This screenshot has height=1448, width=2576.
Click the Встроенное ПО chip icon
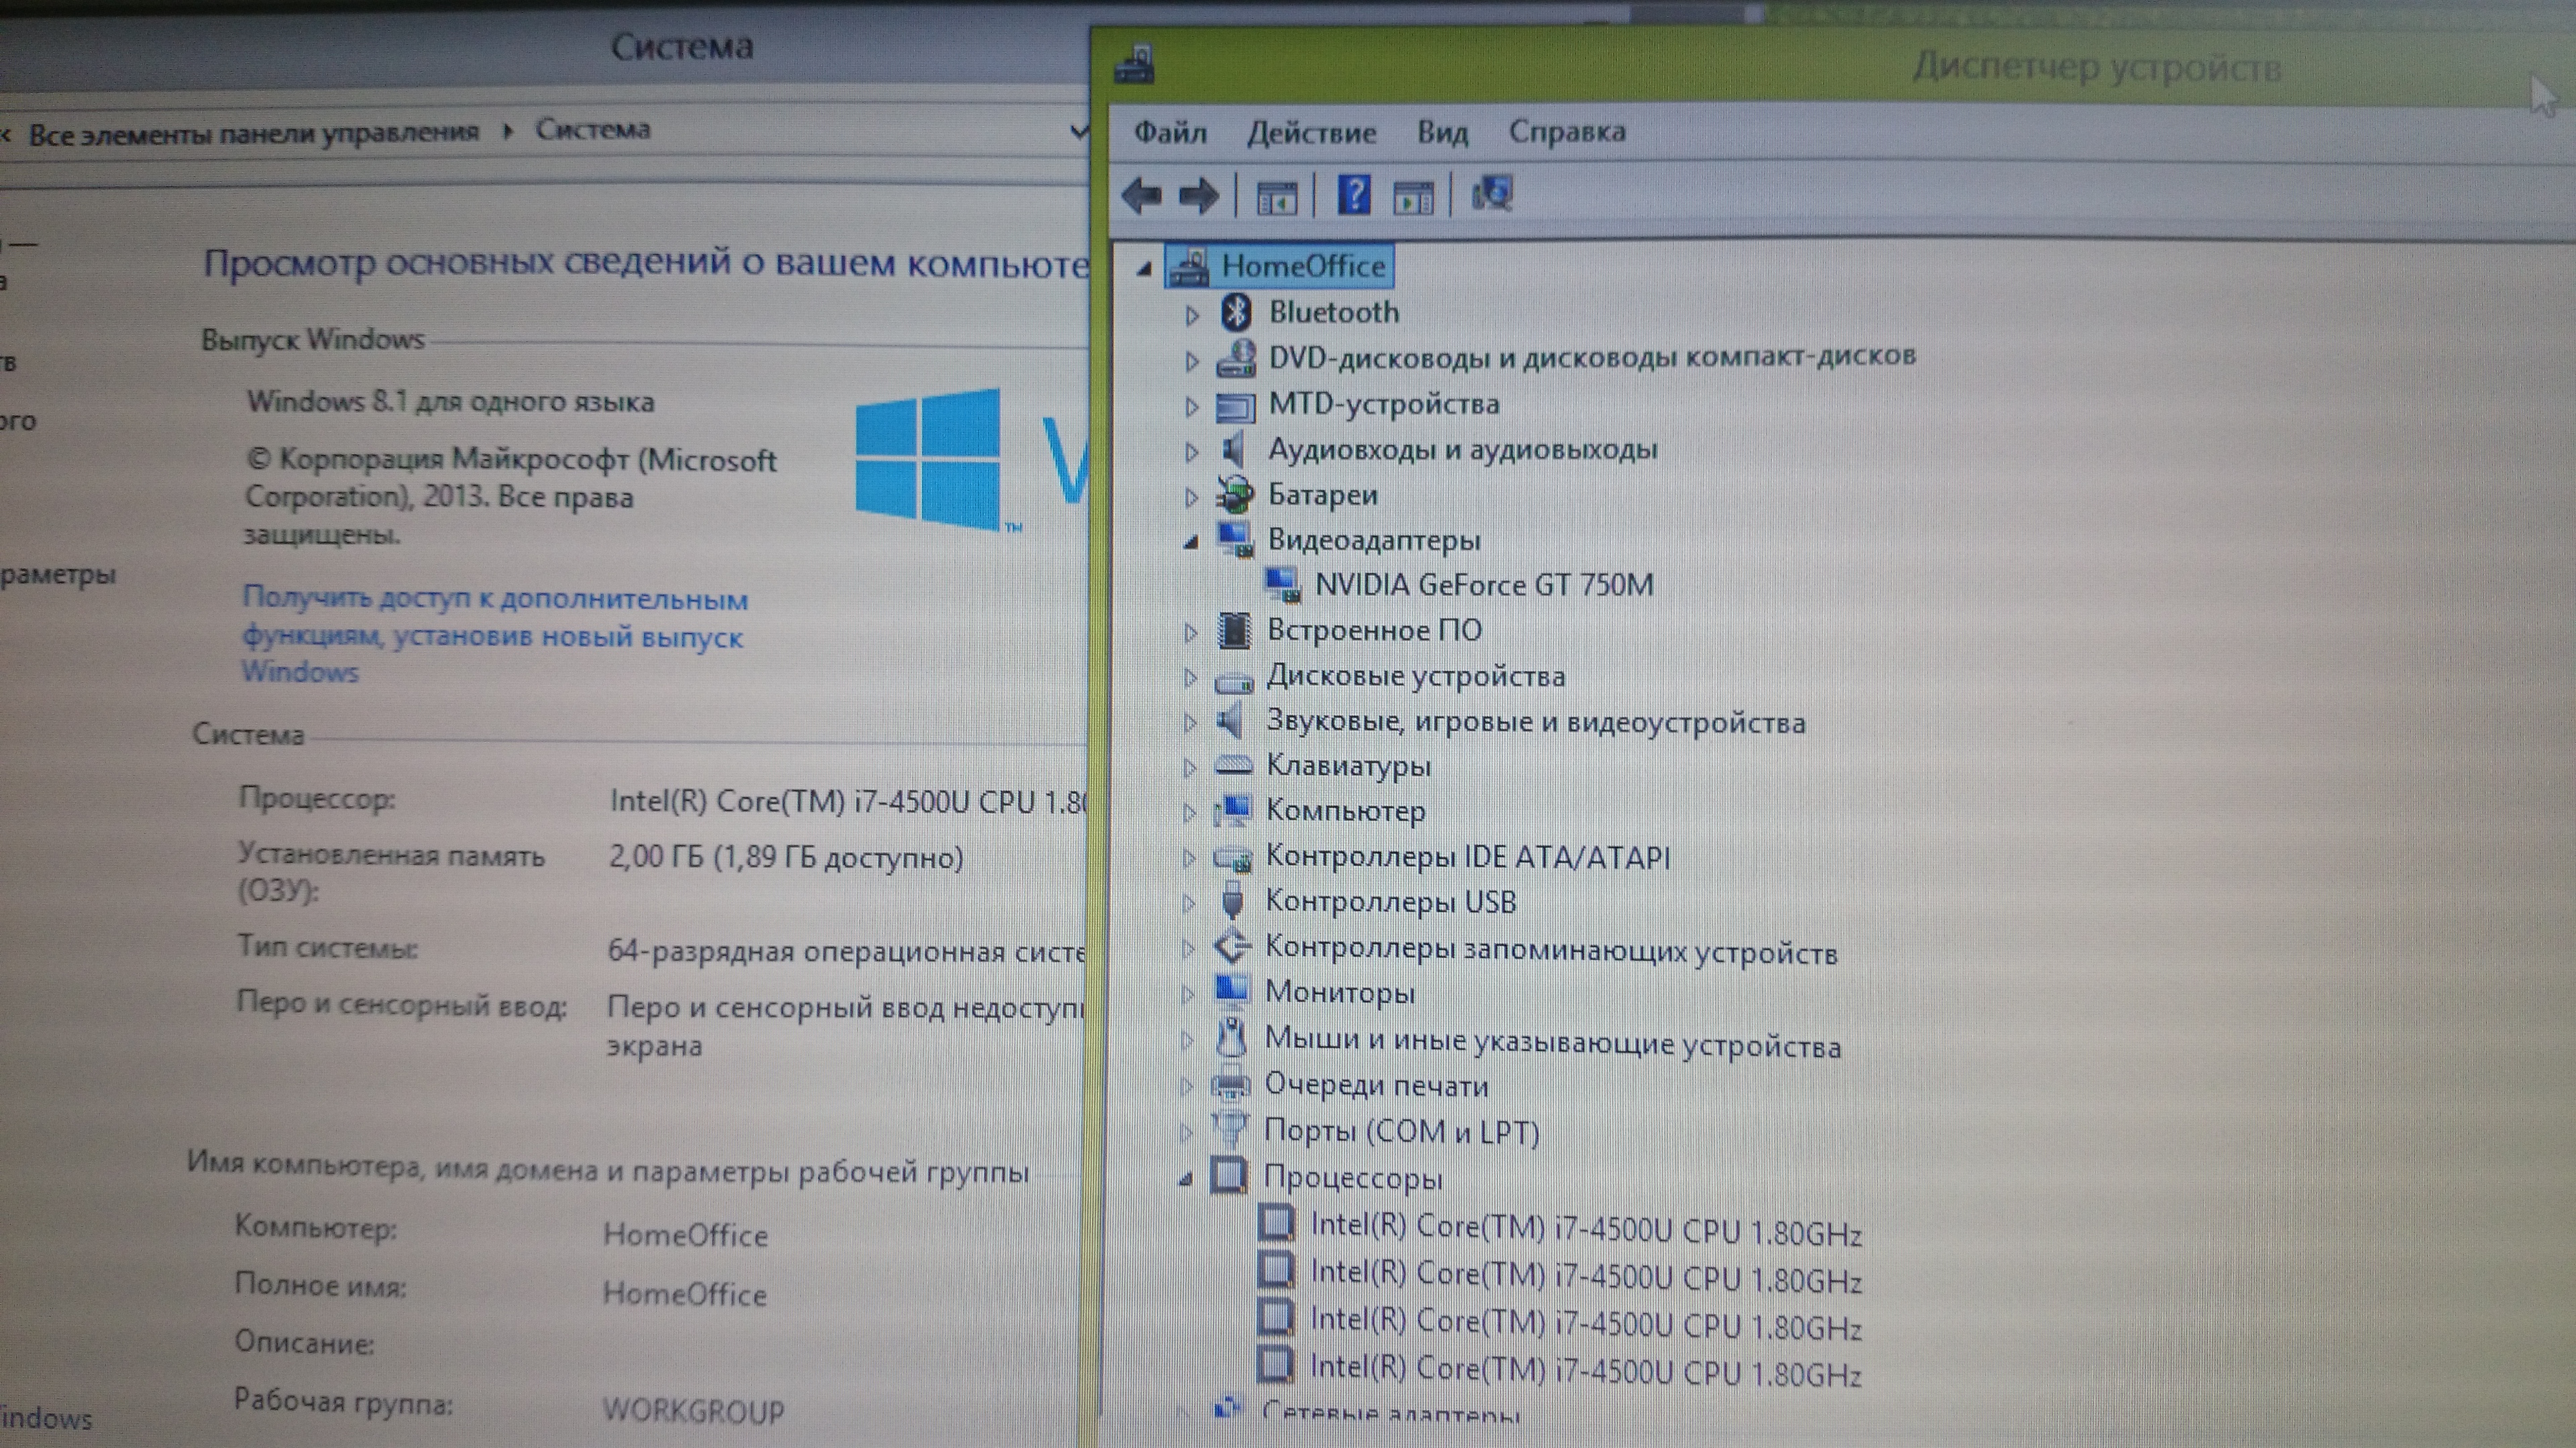1234,629
